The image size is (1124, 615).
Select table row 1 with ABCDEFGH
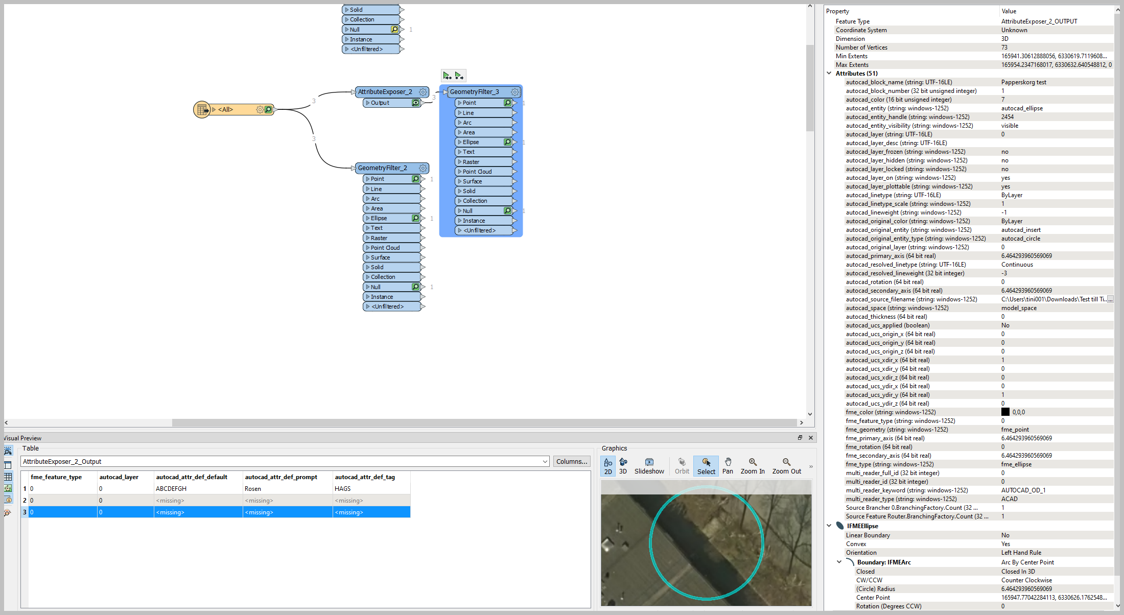[x=216, y=489]
